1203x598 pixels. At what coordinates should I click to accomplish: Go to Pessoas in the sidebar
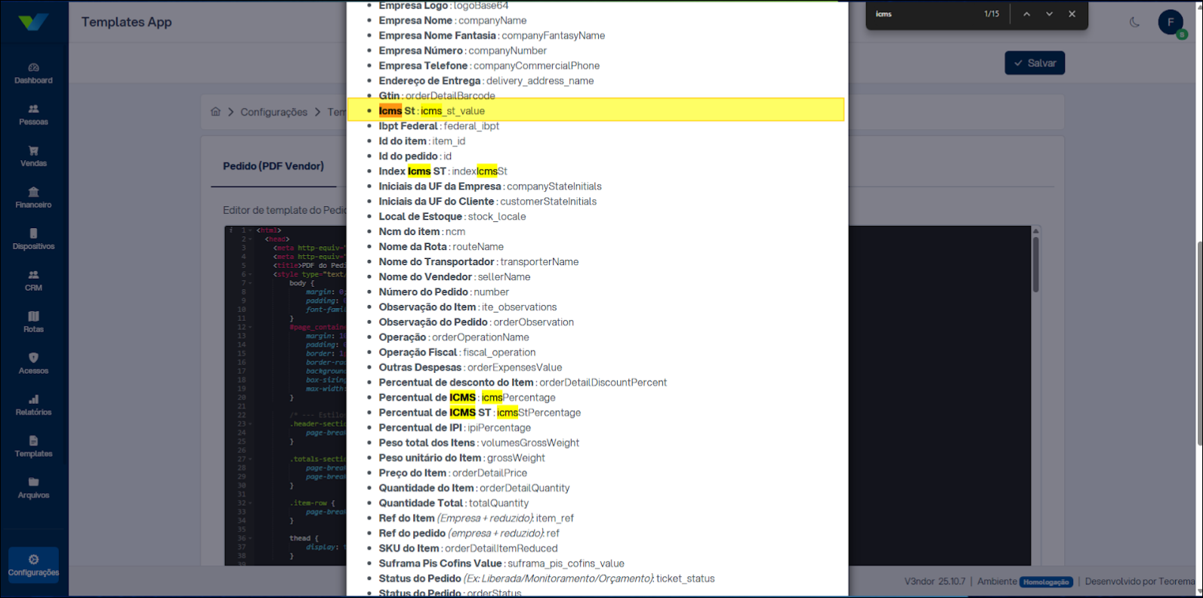click(33, 109)
